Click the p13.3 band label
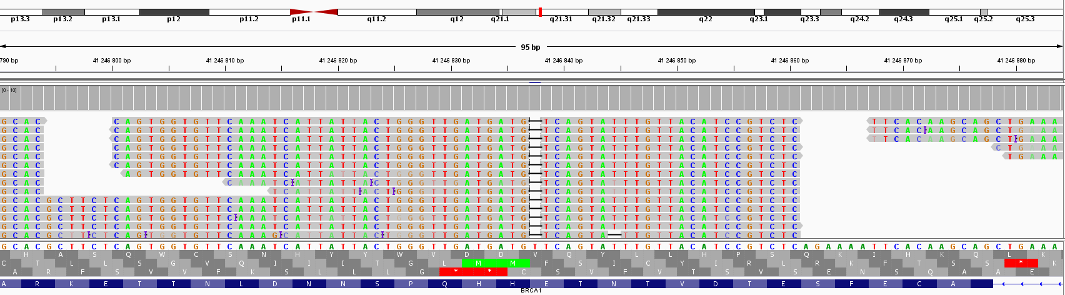Screen dimensions: 1065x295 click(x=20, y=19)
